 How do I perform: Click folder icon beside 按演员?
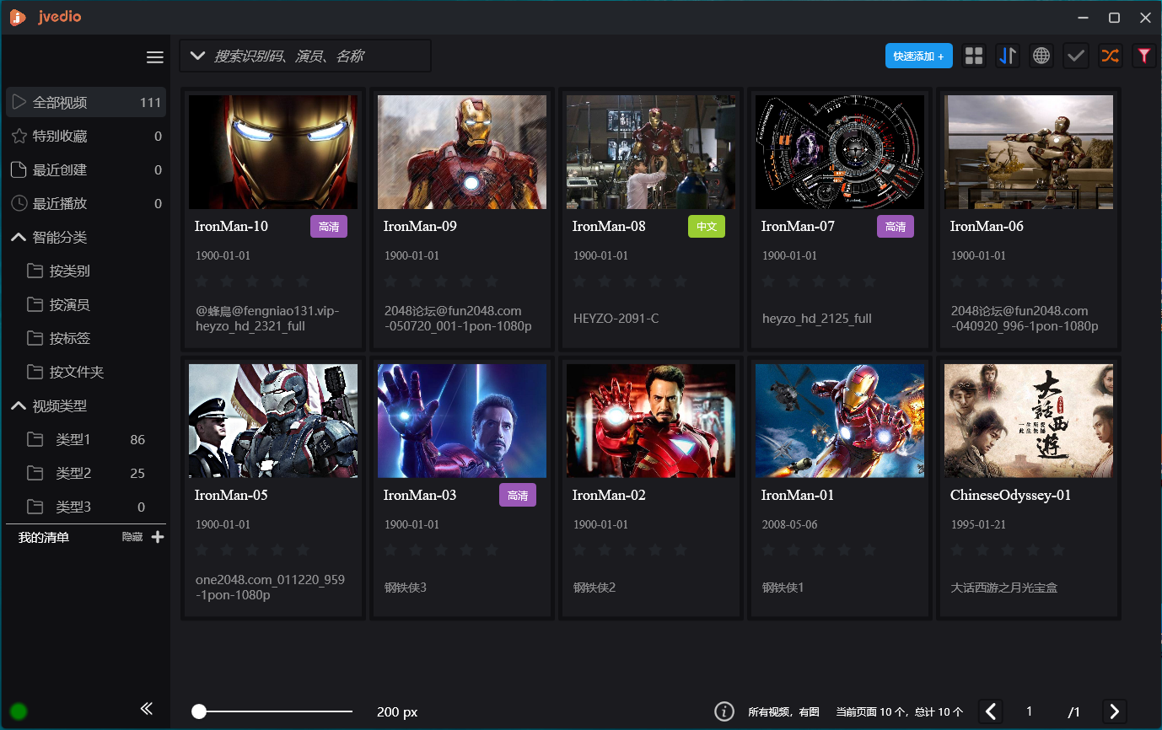(35, 304)
